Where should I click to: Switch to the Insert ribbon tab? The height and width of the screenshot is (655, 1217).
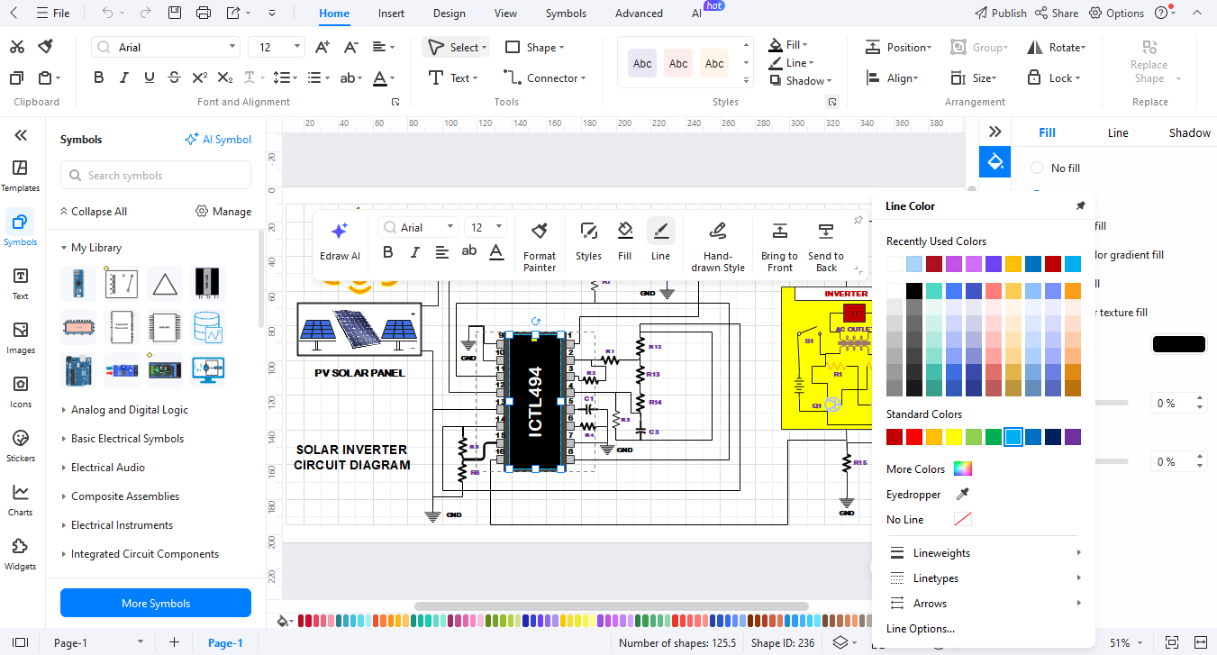391,14
